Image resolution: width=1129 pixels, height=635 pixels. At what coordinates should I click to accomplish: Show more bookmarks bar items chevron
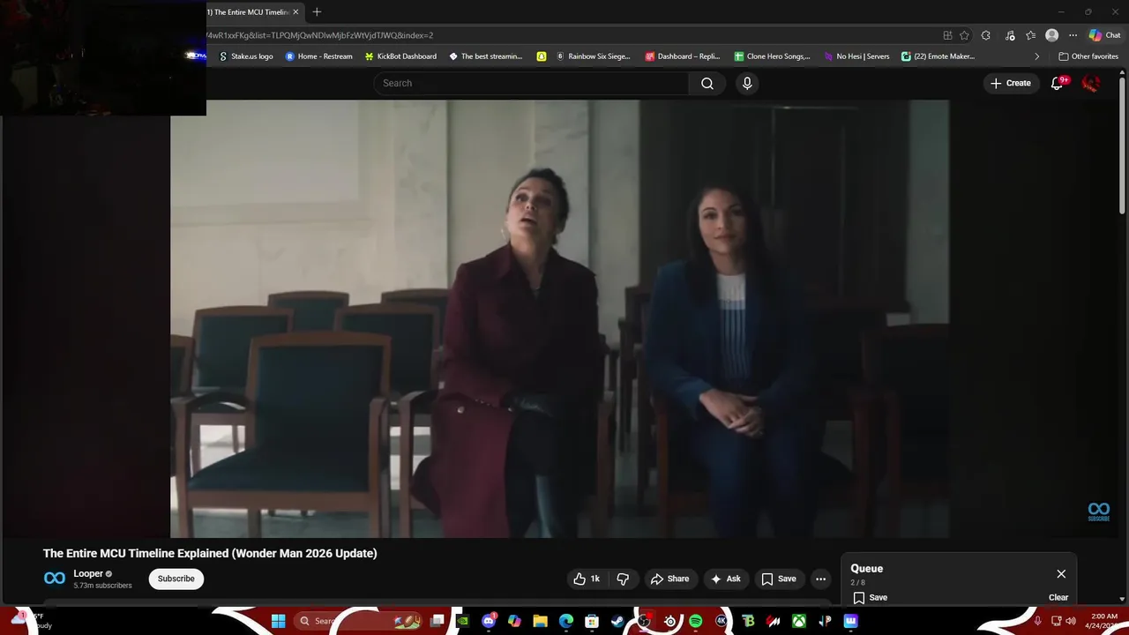(x=1036, y=56)
